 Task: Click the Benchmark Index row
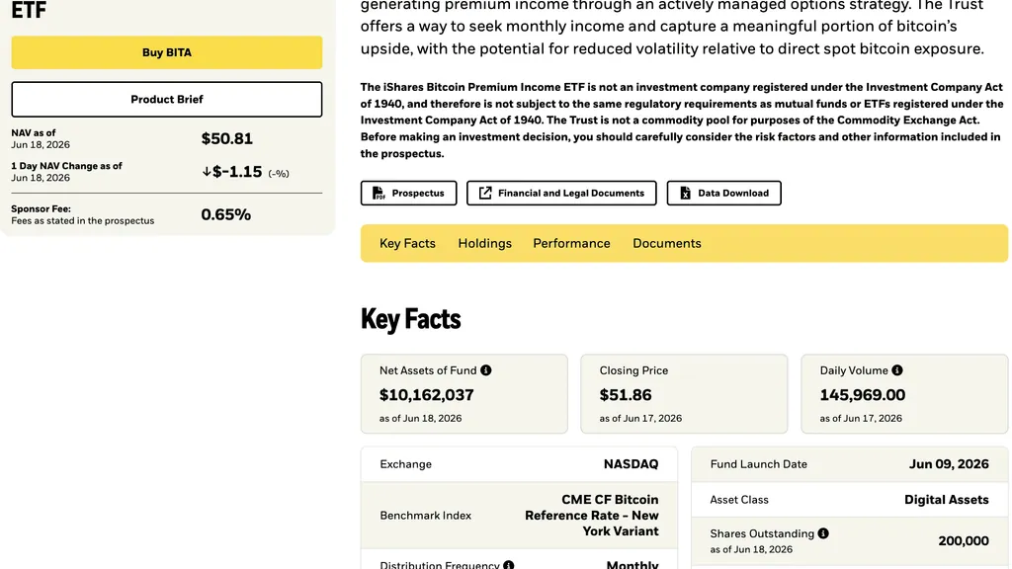pyautogui.click(x=520, y=516)
